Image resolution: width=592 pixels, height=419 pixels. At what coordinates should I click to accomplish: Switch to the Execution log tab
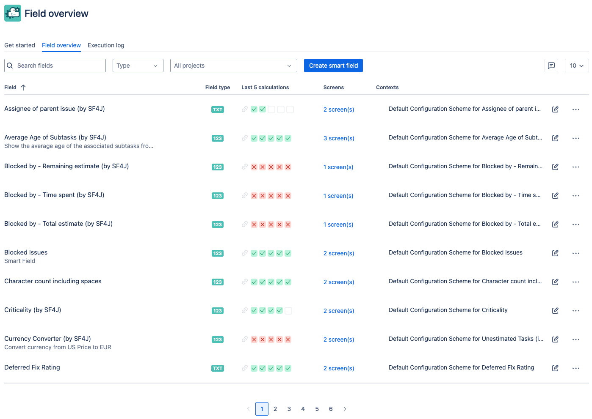pyautogui.click(x=106, y=45)
